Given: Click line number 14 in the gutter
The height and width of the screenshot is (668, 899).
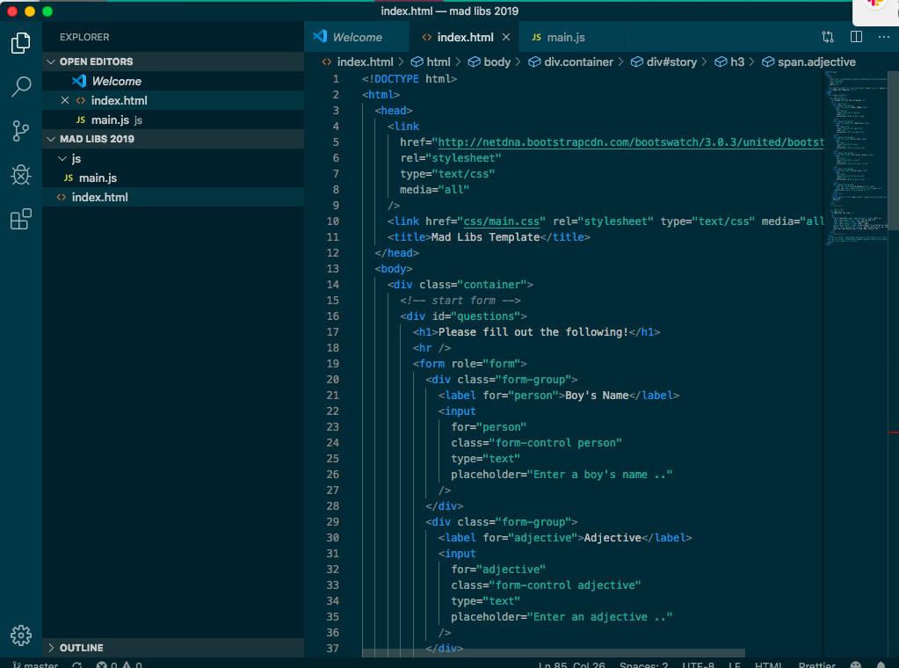Looking at the screenshot, I should [333, 285].
